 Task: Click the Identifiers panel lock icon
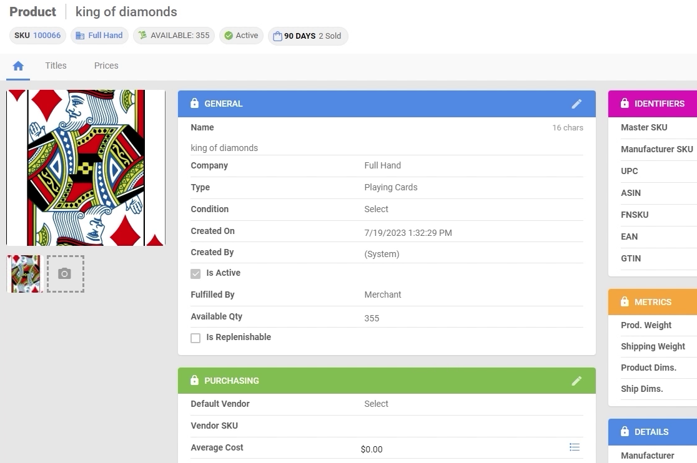(x=625, y=104)
